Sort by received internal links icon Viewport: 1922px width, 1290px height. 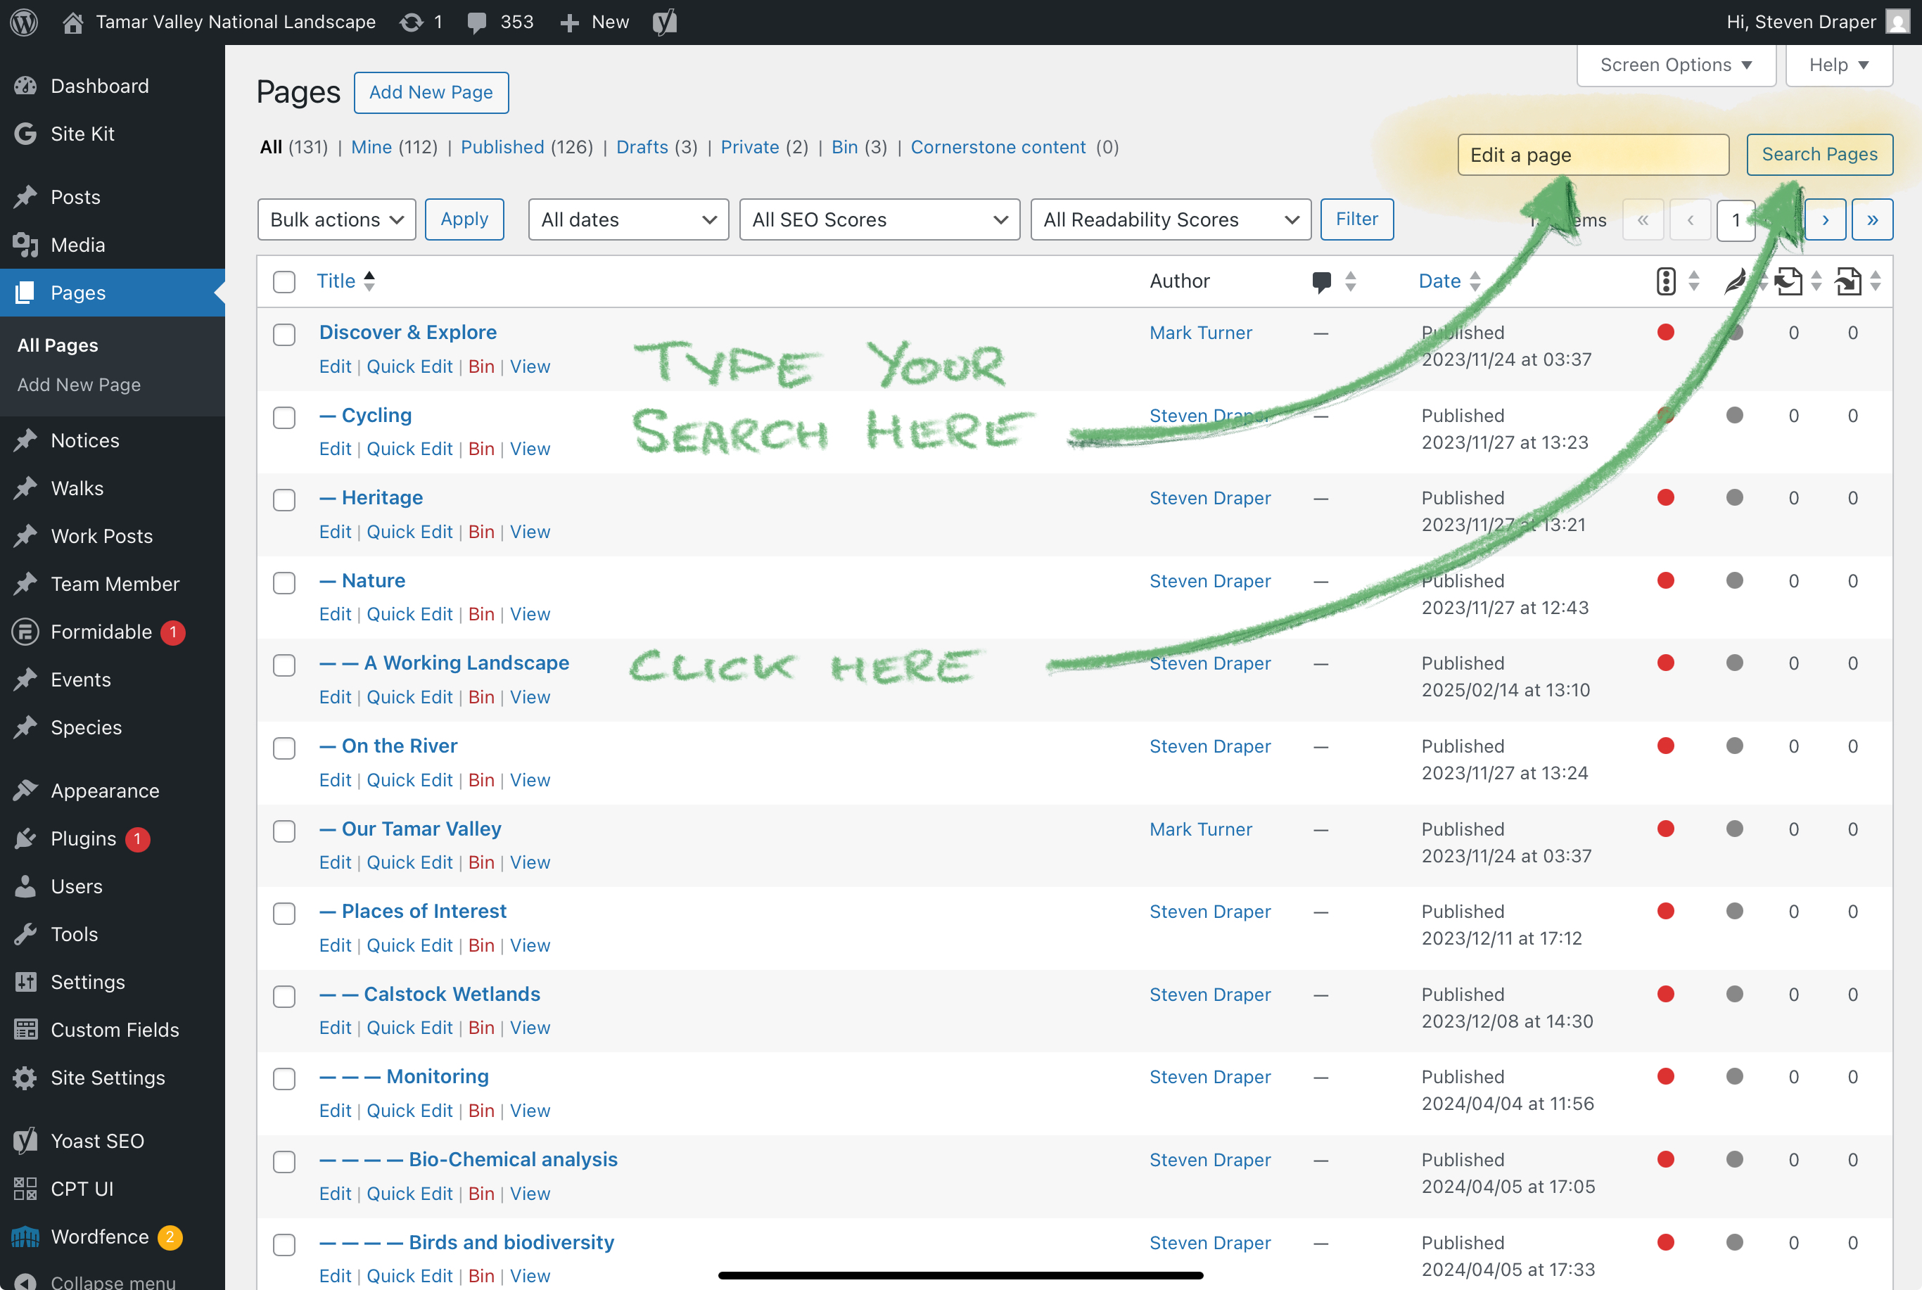click(x=1849, y=281)
